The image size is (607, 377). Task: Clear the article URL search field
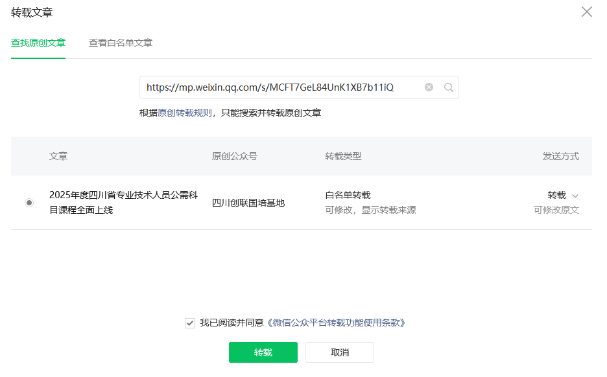pos(429,87)
